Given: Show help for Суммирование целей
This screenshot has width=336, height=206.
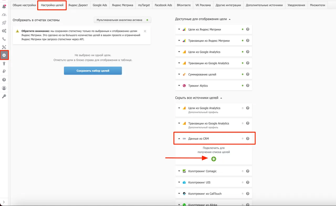Looking at the screenshot, I should [x=248, y=74].
